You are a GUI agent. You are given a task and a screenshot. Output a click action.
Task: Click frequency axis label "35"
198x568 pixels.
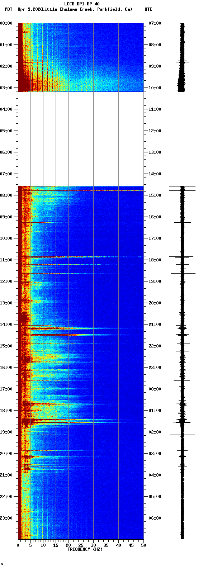pos(106,545)
